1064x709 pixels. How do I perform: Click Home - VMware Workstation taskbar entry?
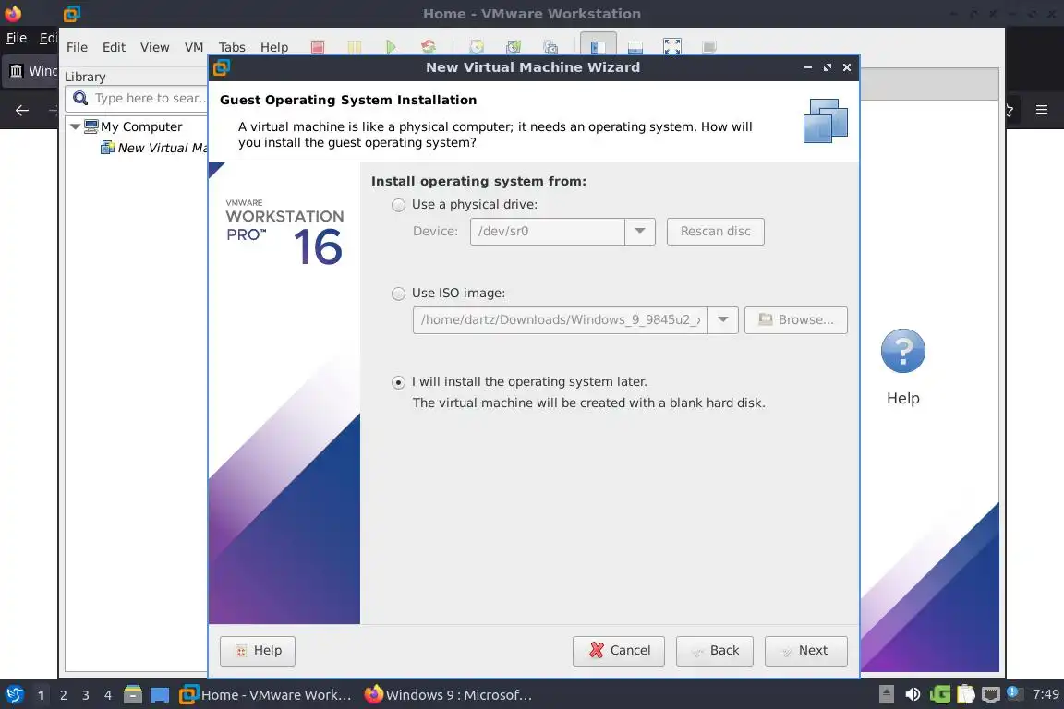click(266, 695)
